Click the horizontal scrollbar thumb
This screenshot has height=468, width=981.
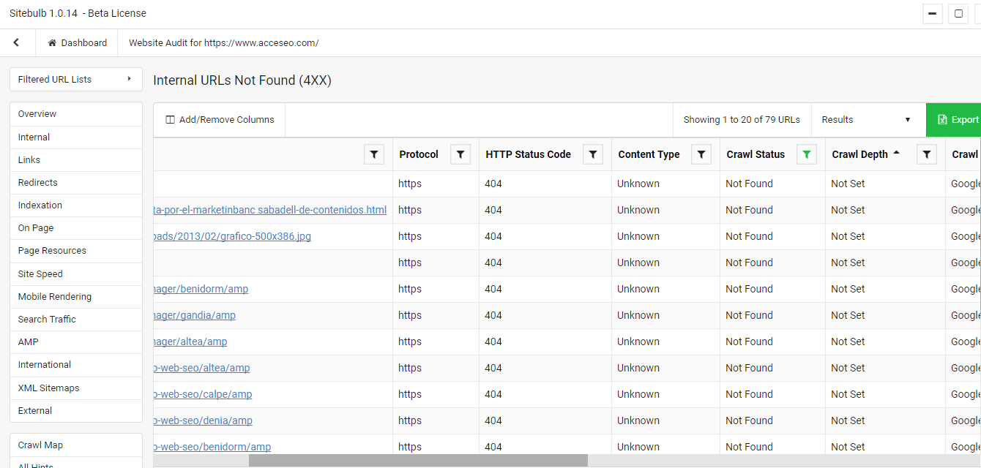[x=417, y=461]
